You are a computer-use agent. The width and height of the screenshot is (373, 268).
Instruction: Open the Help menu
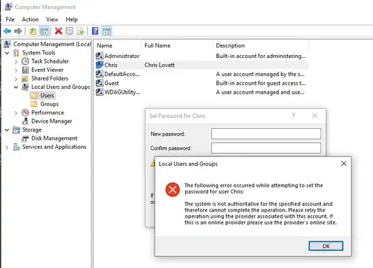(x=72, y=19)
